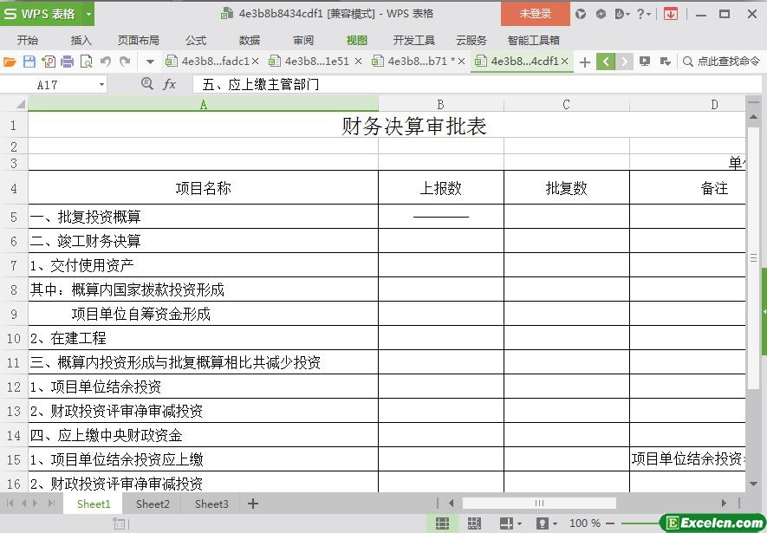Open the Name Box dropdown arrow
This screenshot has height=533, width=767.
click(x=101, y=85)
